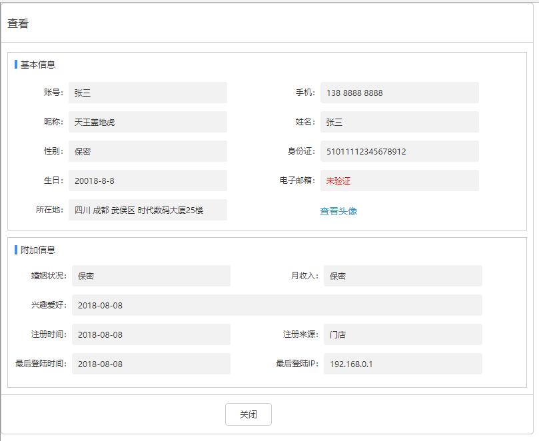Select the 手机 number field

(x=399, y=93)
